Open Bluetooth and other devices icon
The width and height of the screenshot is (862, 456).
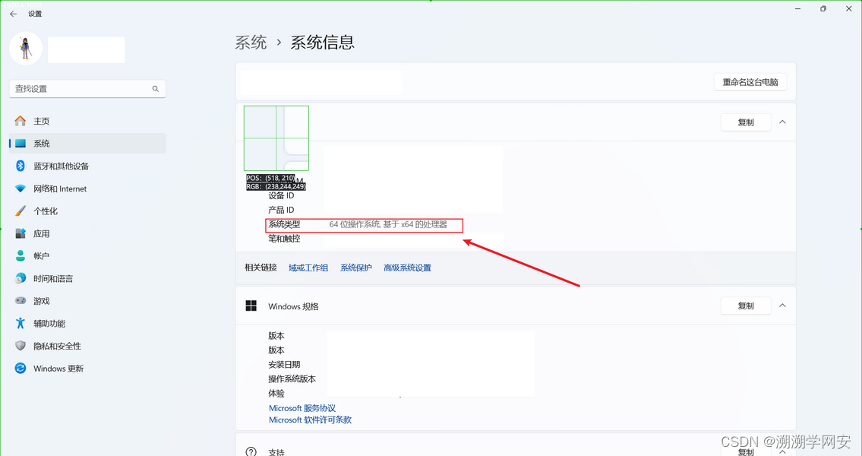tap(21, 166)
